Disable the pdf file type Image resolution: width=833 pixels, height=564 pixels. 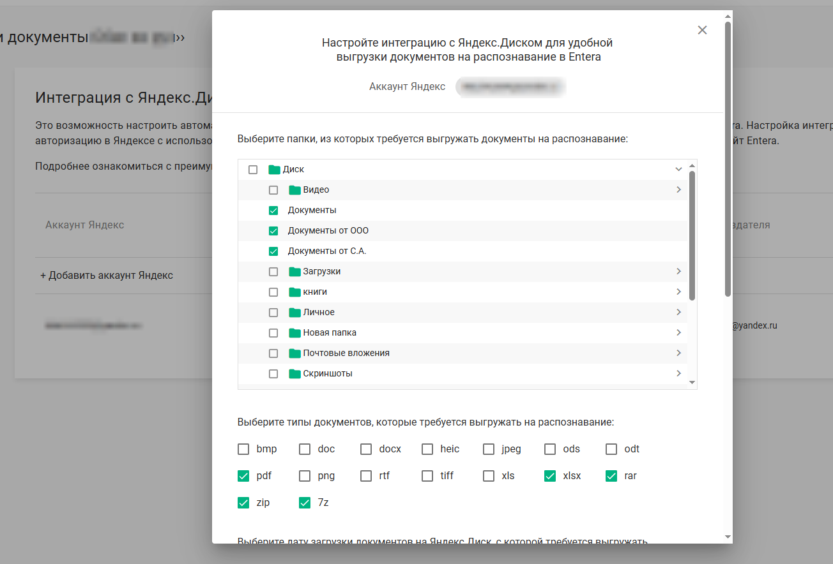point(243,476)
